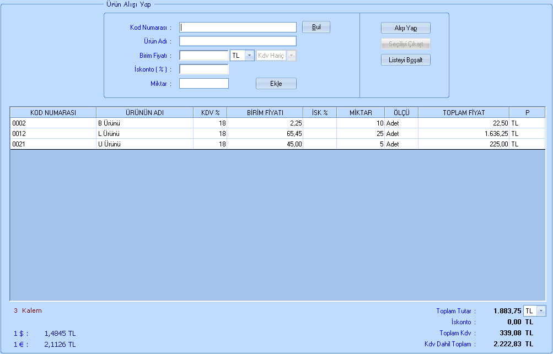Viewport: 553px width, 354px height.
Task: Click the TOPLAM FİYAT column header
Action: pos(464,112)
